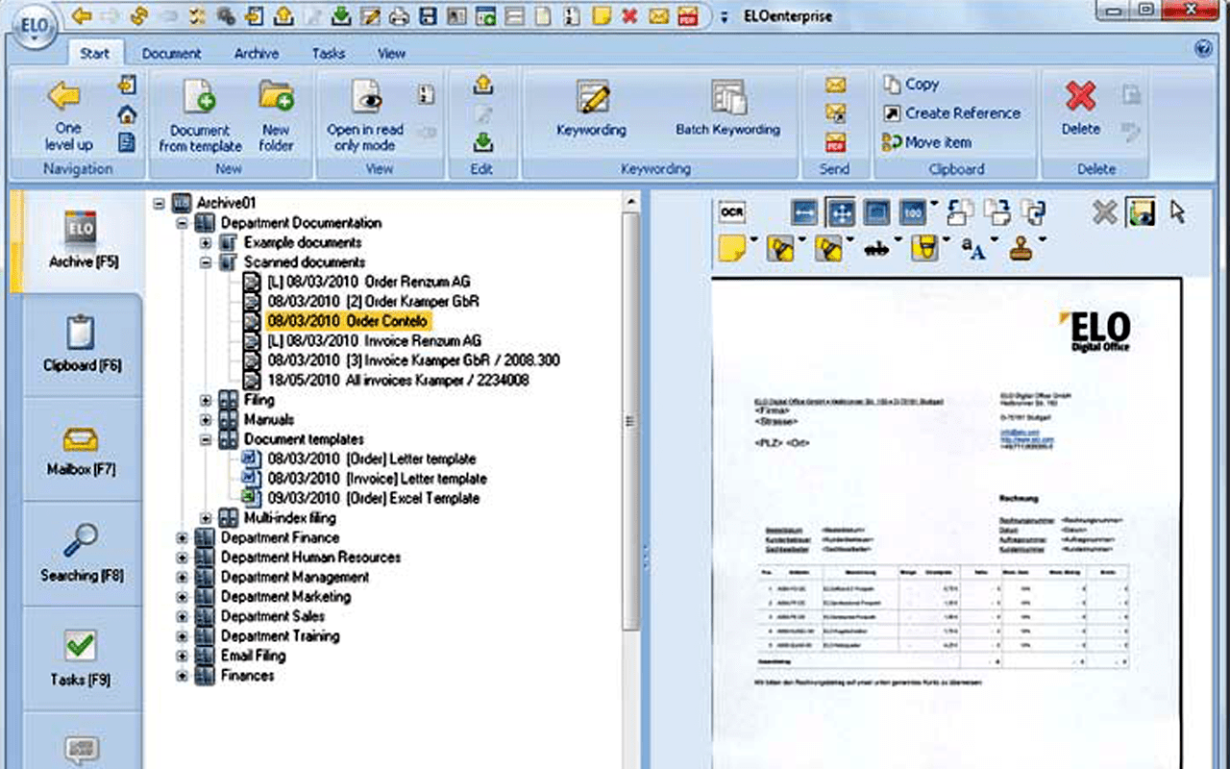The height and width of the screenshot is (769, 1230).
Task: Switch to the View ribbon tab
Action: coord(391,54)
